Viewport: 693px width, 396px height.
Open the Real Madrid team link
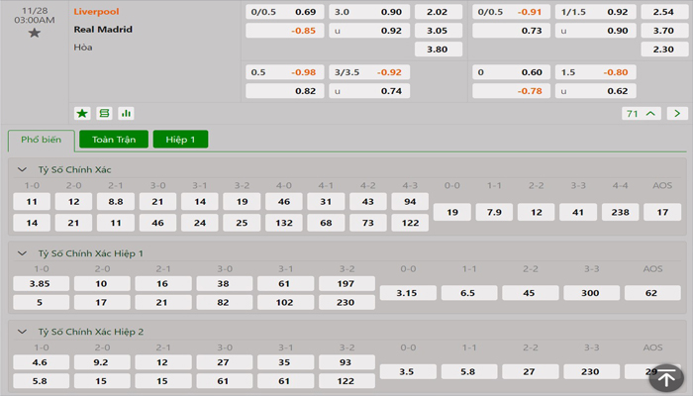pyautogui.click(x=103, y=30)
